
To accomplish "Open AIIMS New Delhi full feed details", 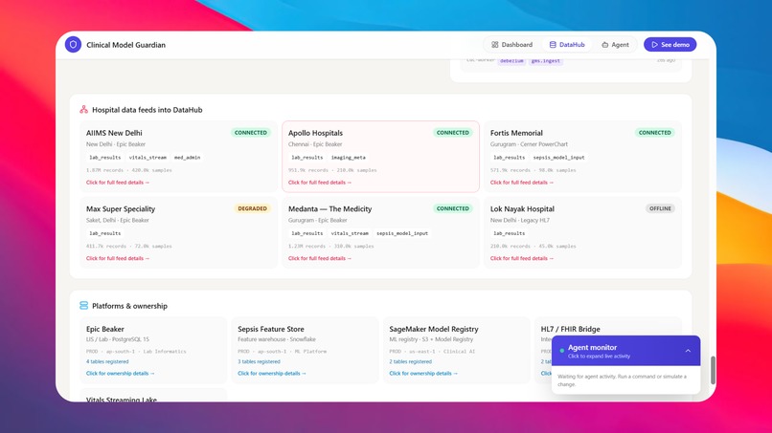I will pyautogui.click(x=118, y=183).
